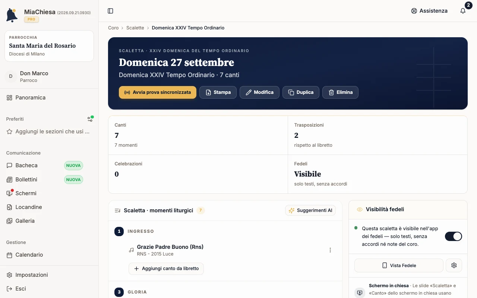The image size is (477, 298).
Task: Click the Coro breadcrumb
Action: tap(113, 28)
